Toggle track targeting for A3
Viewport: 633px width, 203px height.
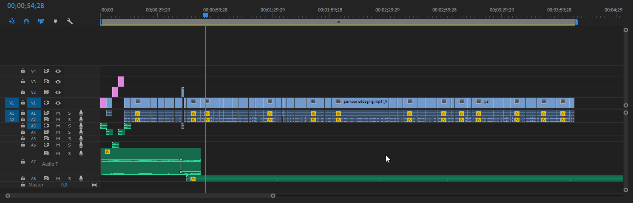click(34, 126)
